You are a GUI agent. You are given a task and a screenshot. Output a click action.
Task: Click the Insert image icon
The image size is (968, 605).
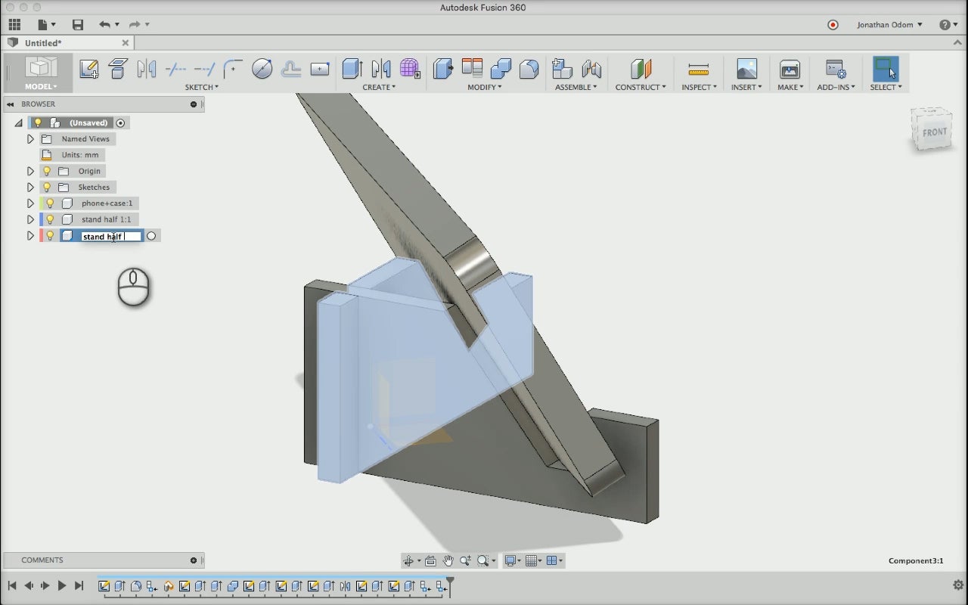[746, 70]
